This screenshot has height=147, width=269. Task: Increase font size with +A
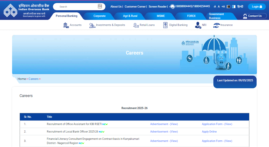(x=223, y=7)
